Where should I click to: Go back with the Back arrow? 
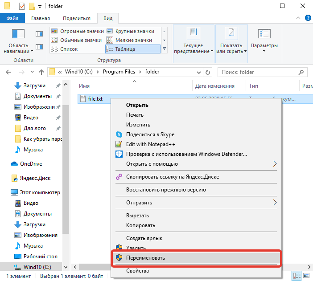8,72
